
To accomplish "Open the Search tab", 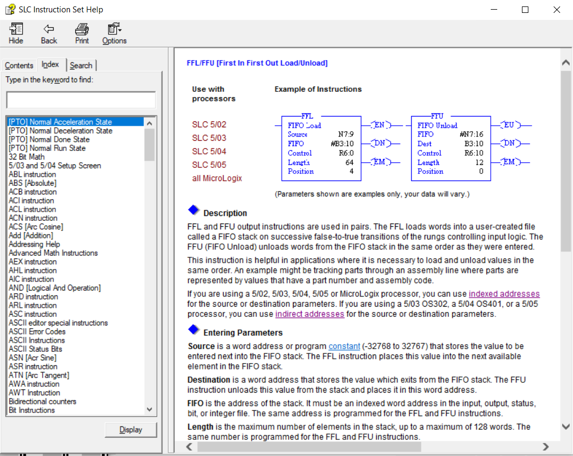I will click(81, 66).
